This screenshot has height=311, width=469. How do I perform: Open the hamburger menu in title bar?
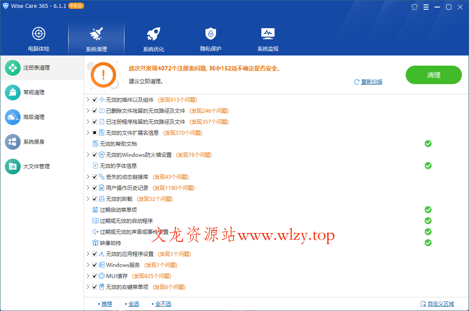pyautogui.click(x=426, y=7)
